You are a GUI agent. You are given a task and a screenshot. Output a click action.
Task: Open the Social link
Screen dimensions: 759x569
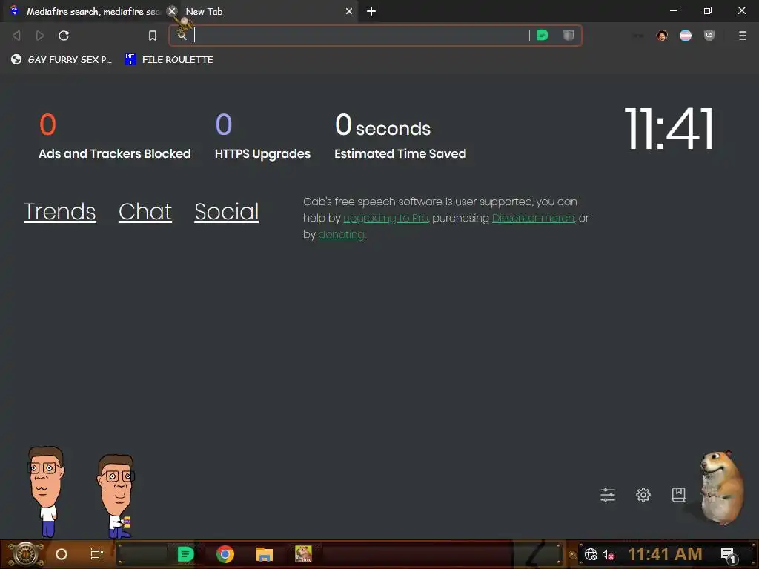point(227,212)
